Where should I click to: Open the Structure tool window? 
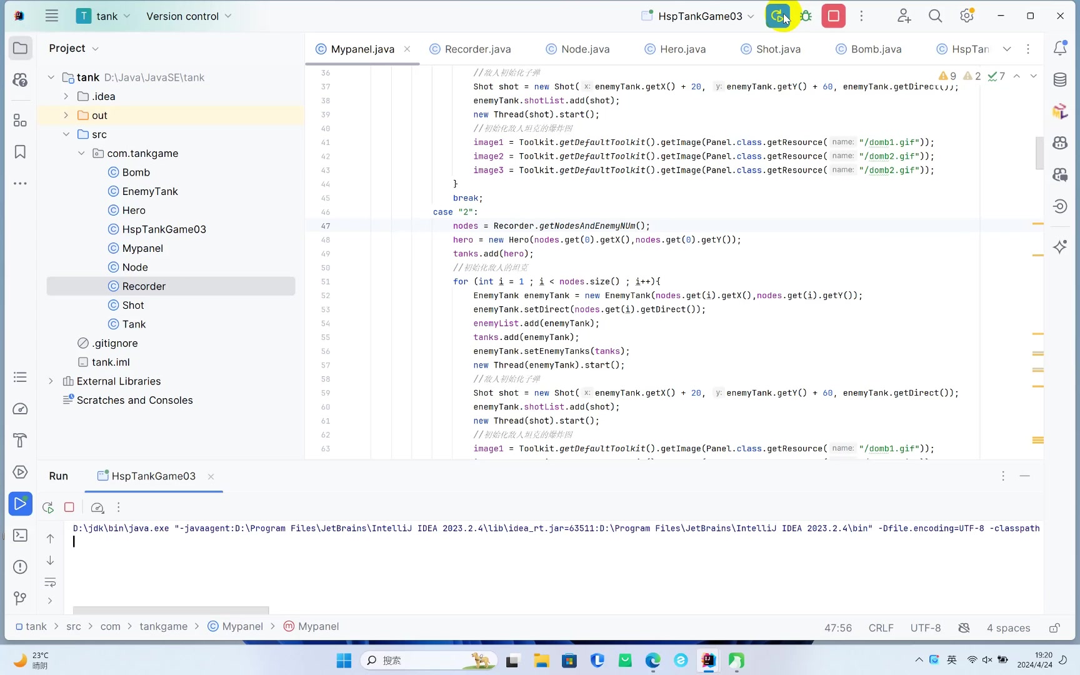[x=20, y=120]
